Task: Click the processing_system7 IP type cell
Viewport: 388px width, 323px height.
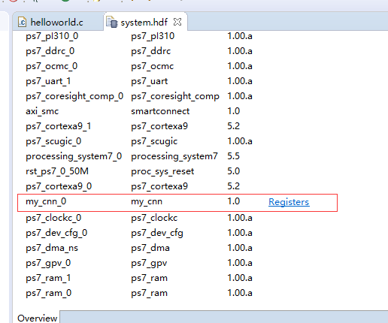Action: (174, 156)
